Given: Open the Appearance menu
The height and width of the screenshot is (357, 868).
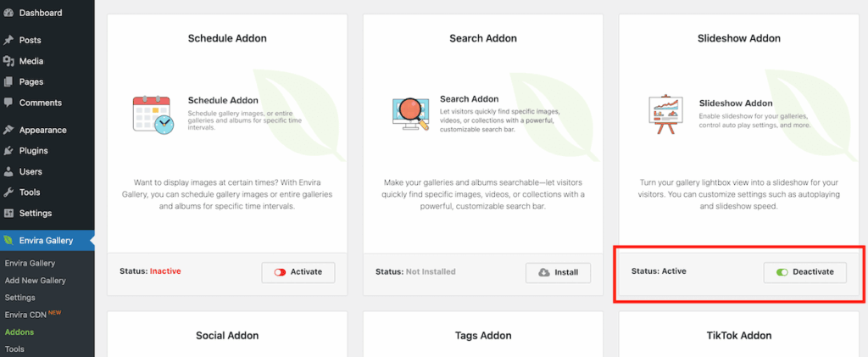Looking at the screenshot, I should pyautogui.click(x=42, y=131).
